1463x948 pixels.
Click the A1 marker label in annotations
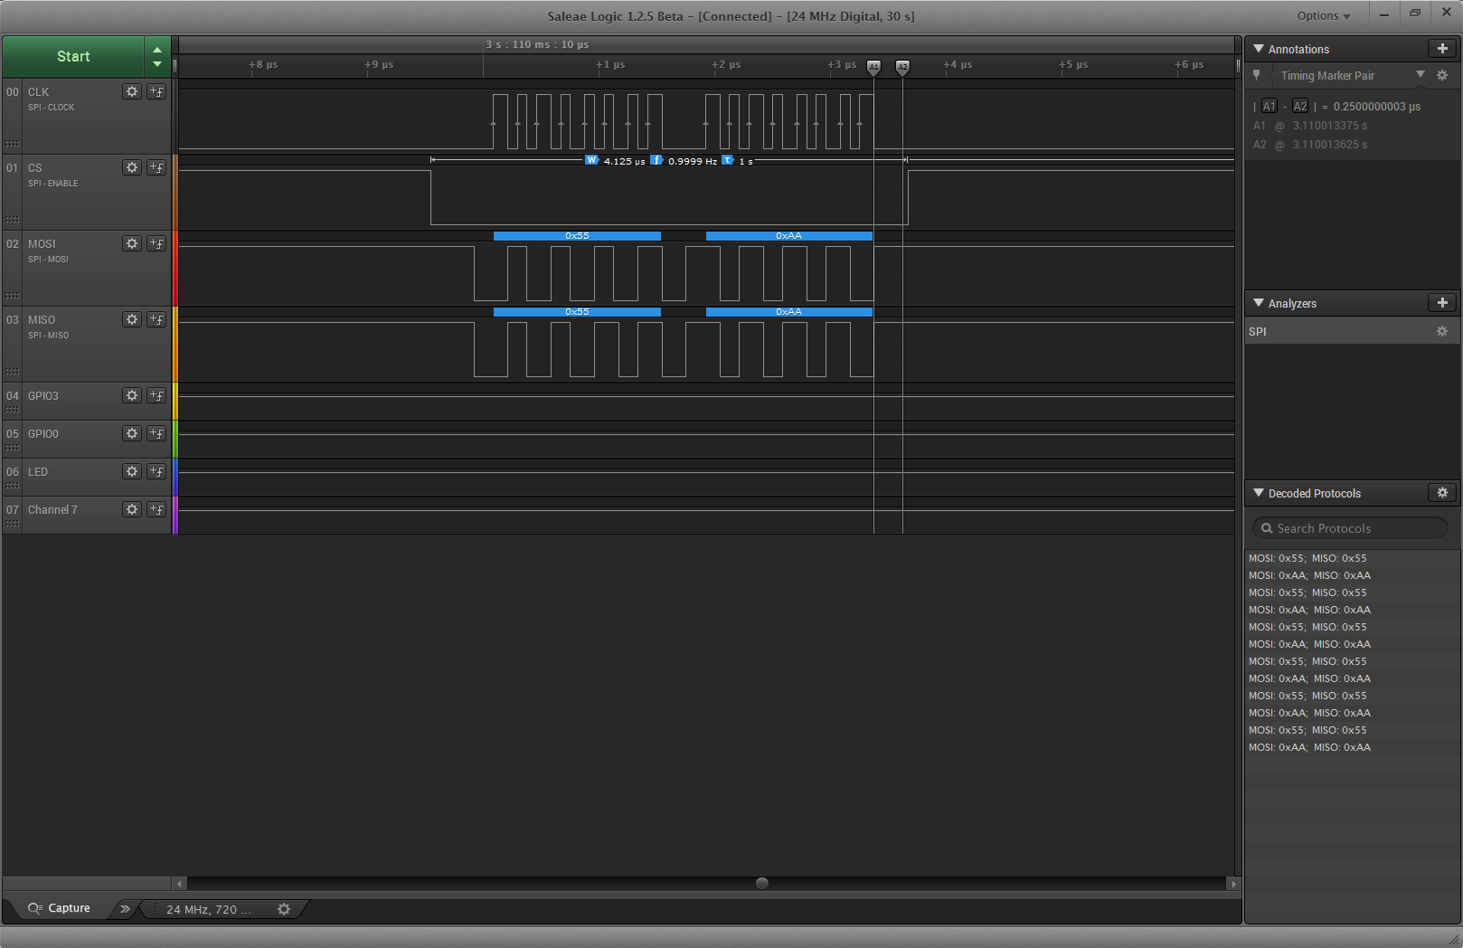pyautogui.click(x=1270, y=106)
